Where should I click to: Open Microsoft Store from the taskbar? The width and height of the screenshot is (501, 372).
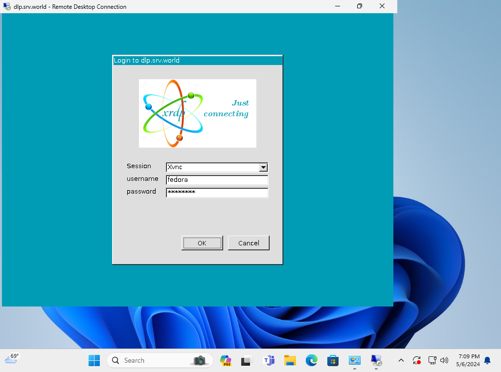(x=333, y=360)
